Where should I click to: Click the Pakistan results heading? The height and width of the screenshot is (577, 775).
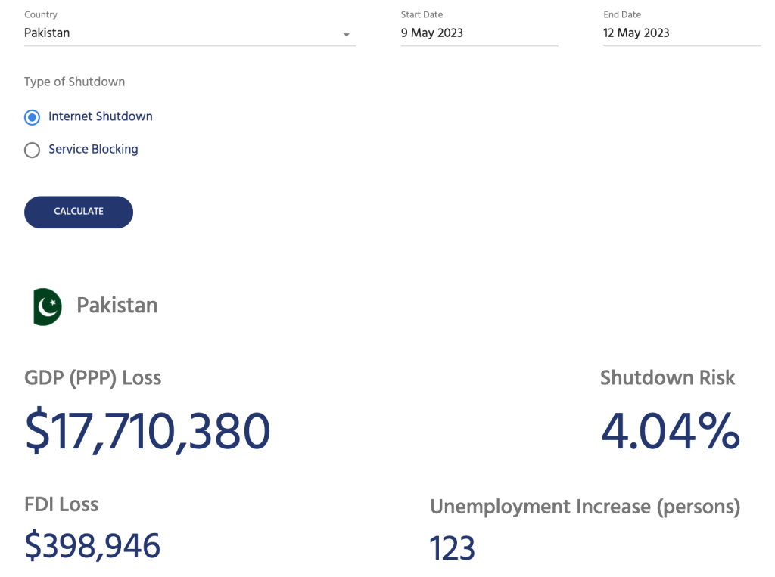point(117,306)
